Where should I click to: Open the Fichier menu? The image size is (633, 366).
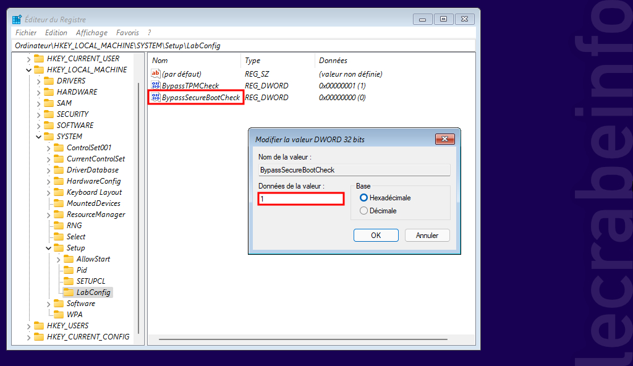point(26,33)
